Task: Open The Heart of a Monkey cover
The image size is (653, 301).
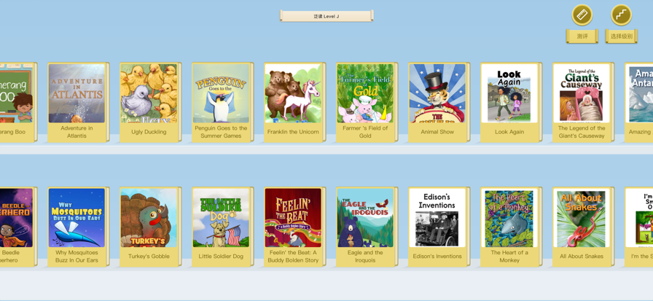Action: coord(509,218)
